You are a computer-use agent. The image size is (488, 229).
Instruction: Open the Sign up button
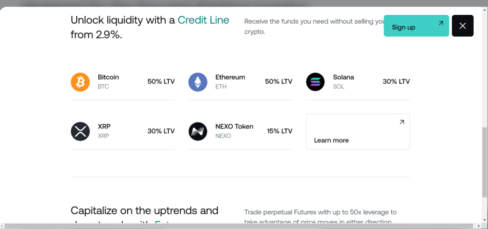pos(416,26)
